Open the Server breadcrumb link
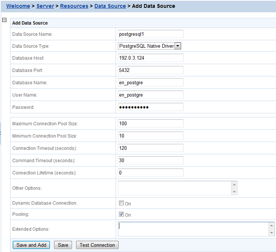The image size is (276, 252). pos(45,6)
